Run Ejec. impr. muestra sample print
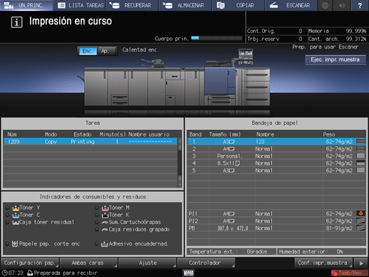 (x=335, y=59)
